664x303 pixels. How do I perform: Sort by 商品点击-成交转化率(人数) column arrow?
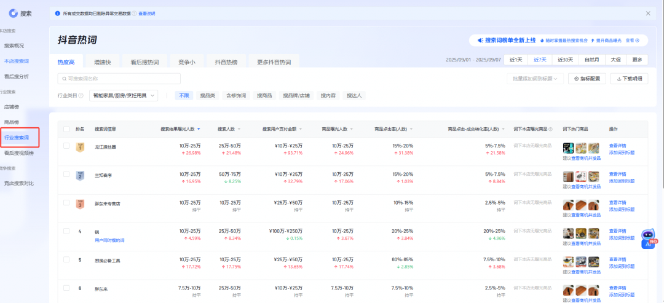pyautogui.click(x=503, y=129)
